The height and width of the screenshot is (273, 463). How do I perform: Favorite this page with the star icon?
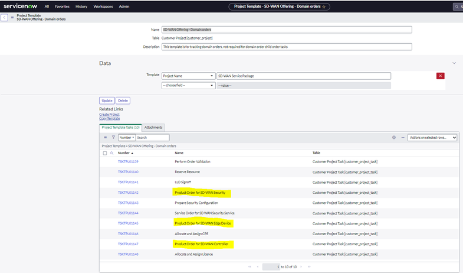tap(324, 6)
